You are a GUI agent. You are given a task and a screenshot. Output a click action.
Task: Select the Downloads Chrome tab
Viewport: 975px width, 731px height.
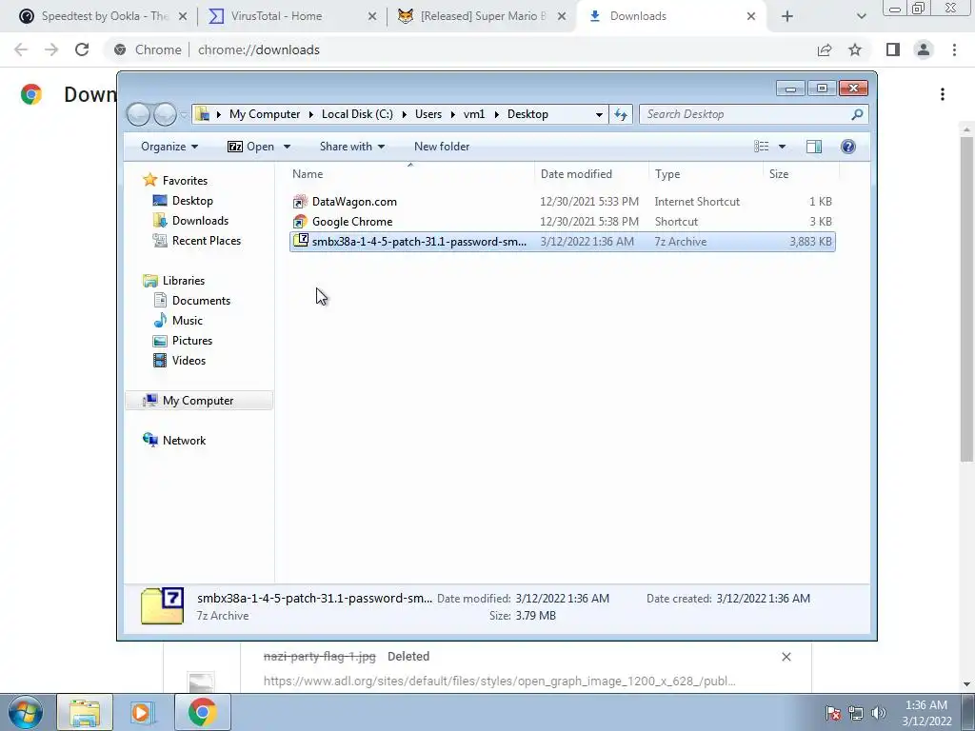[x=671, y=16]
